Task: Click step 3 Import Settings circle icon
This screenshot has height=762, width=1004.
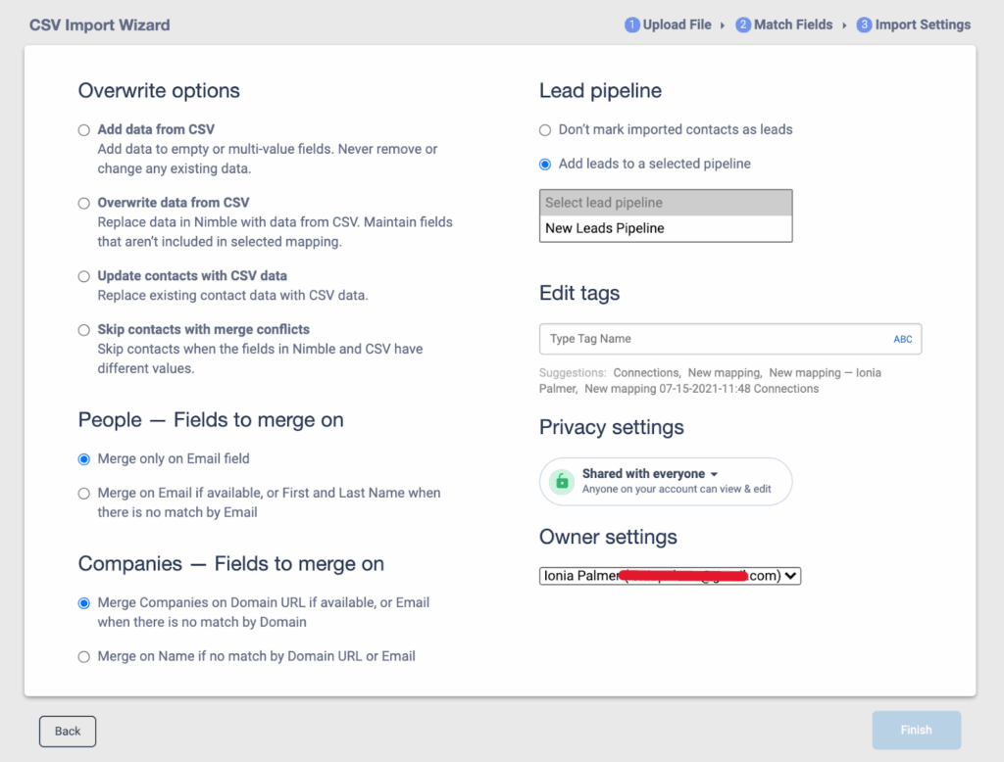Action: 864,25
